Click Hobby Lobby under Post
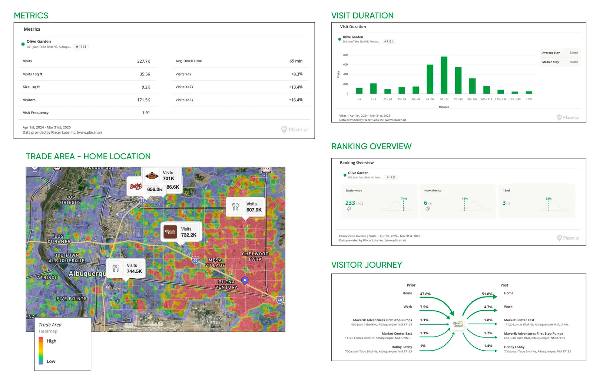 tap(514, 347)
